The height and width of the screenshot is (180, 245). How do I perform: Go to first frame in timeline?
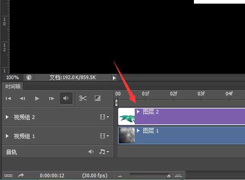[8, 98]
